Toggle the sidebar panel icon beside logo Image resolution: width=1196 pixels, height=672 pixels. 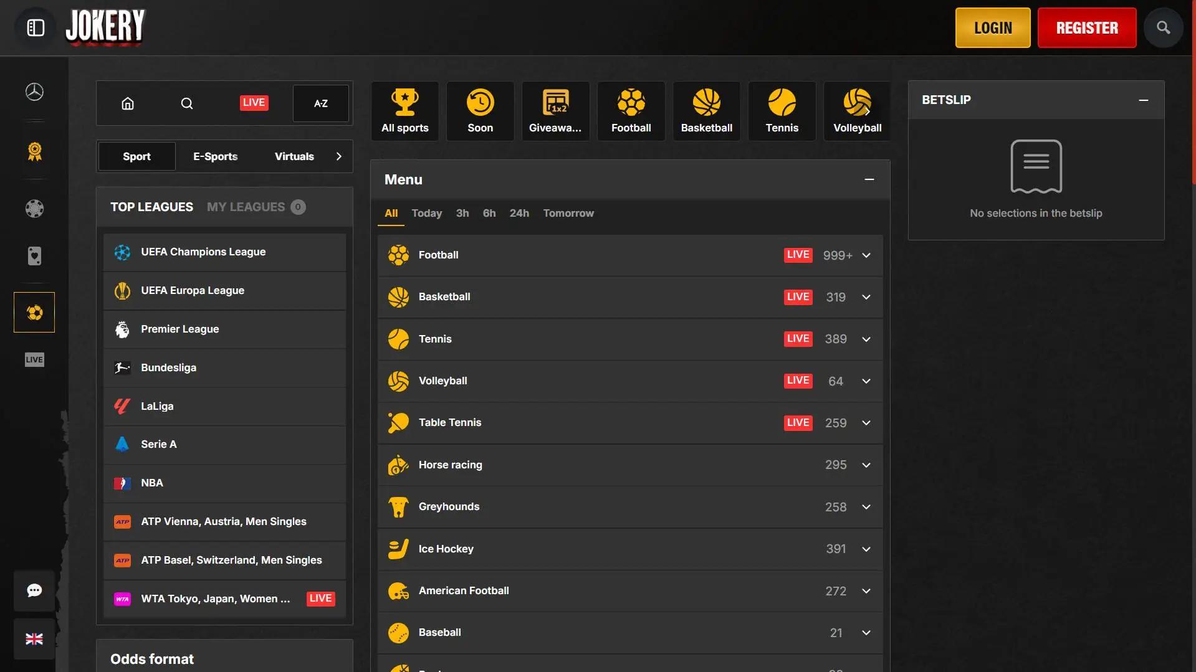[x=36, y=27]
